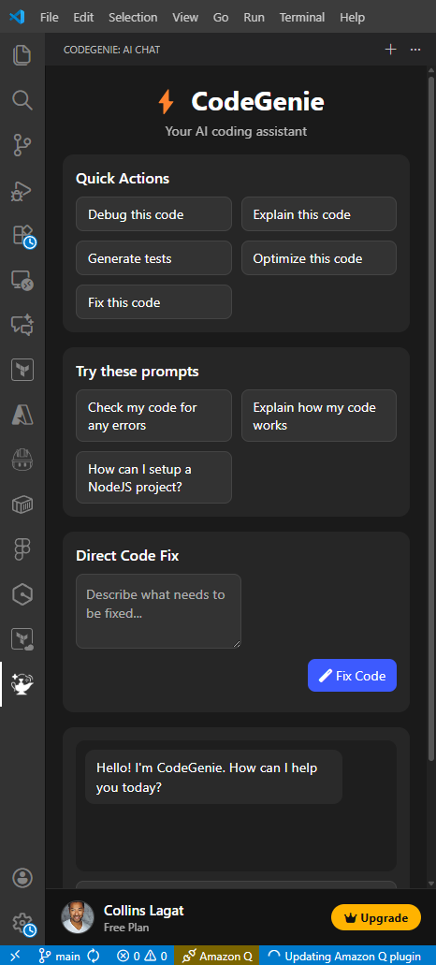Click the plus icon to start new chat
The height and width of the screenshot is (965, 436).
(x=390, y=50)
